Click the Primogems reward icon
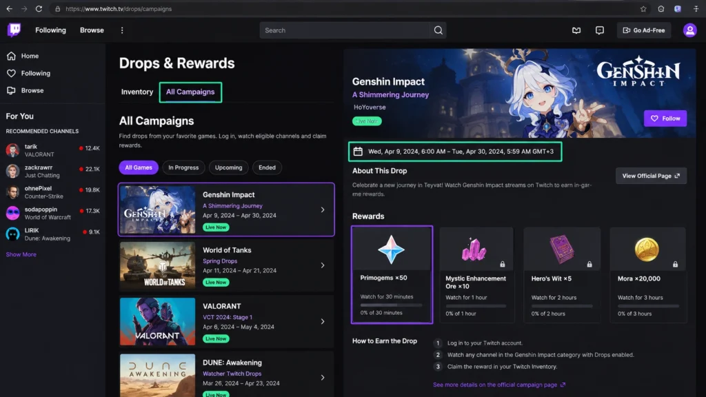The image size is (706, 397). [x=392, y=250]
